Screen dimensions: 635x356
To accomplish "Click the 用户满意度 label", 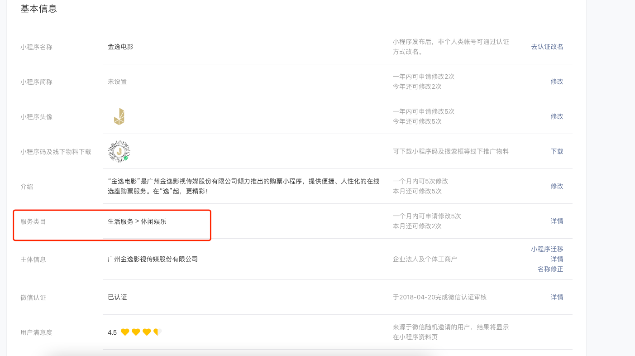I will tap(36, 332).
